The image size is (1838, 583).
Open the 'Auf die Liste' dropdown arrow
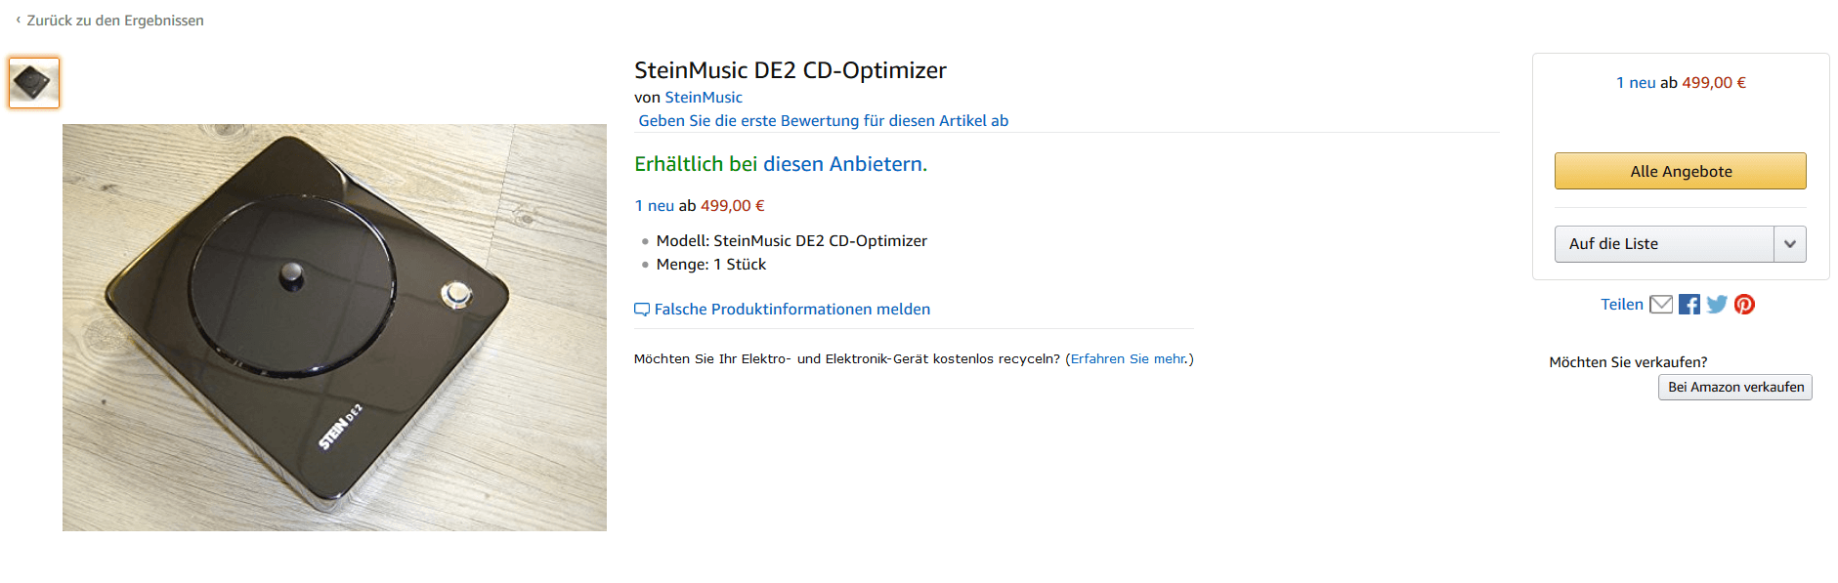coord(1789,244)
